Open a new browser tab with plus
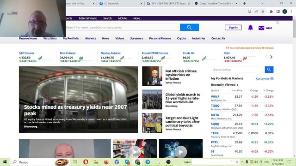Image resolution: width=296 pixels, height=166 pixels. pos(244,3)
